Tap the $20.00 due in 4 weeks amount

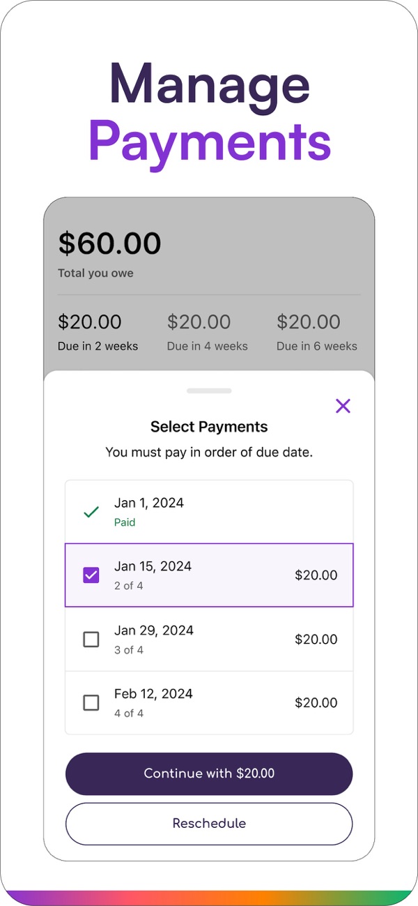click(x=199, y=322)
